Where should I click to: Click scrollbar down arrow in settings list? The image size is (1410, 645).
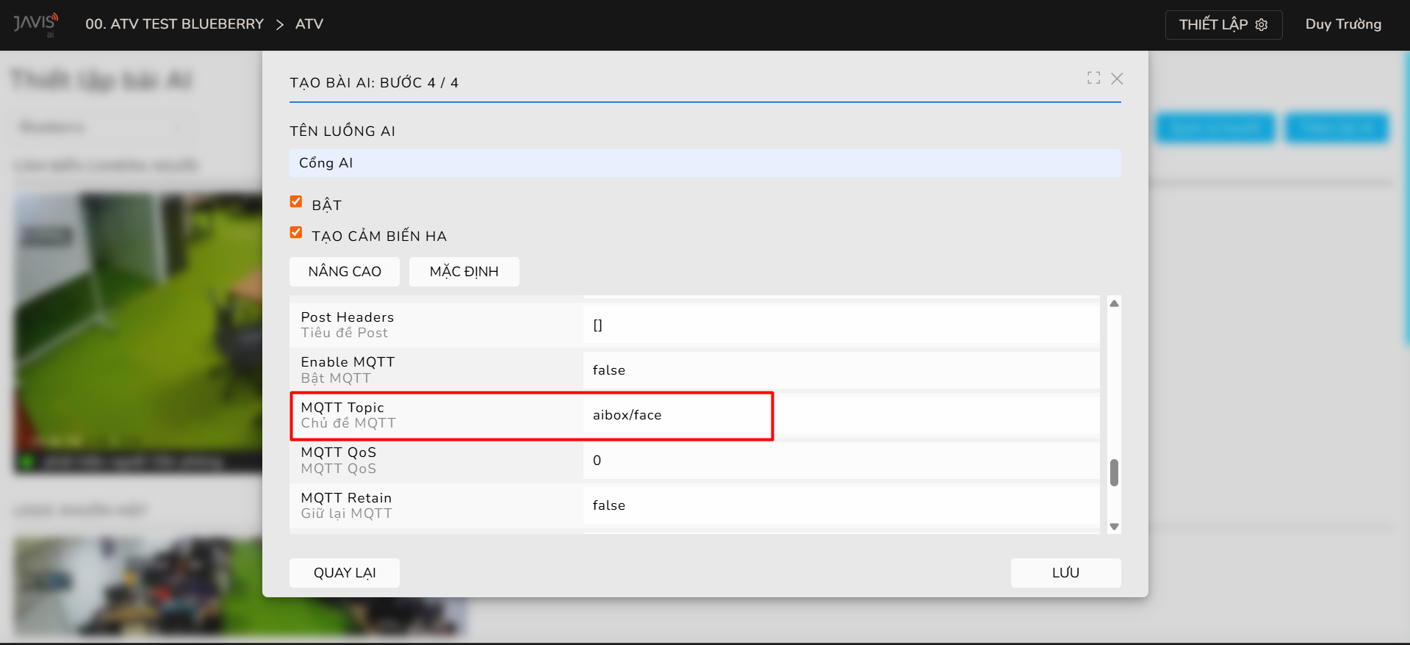pos(1114,526)
